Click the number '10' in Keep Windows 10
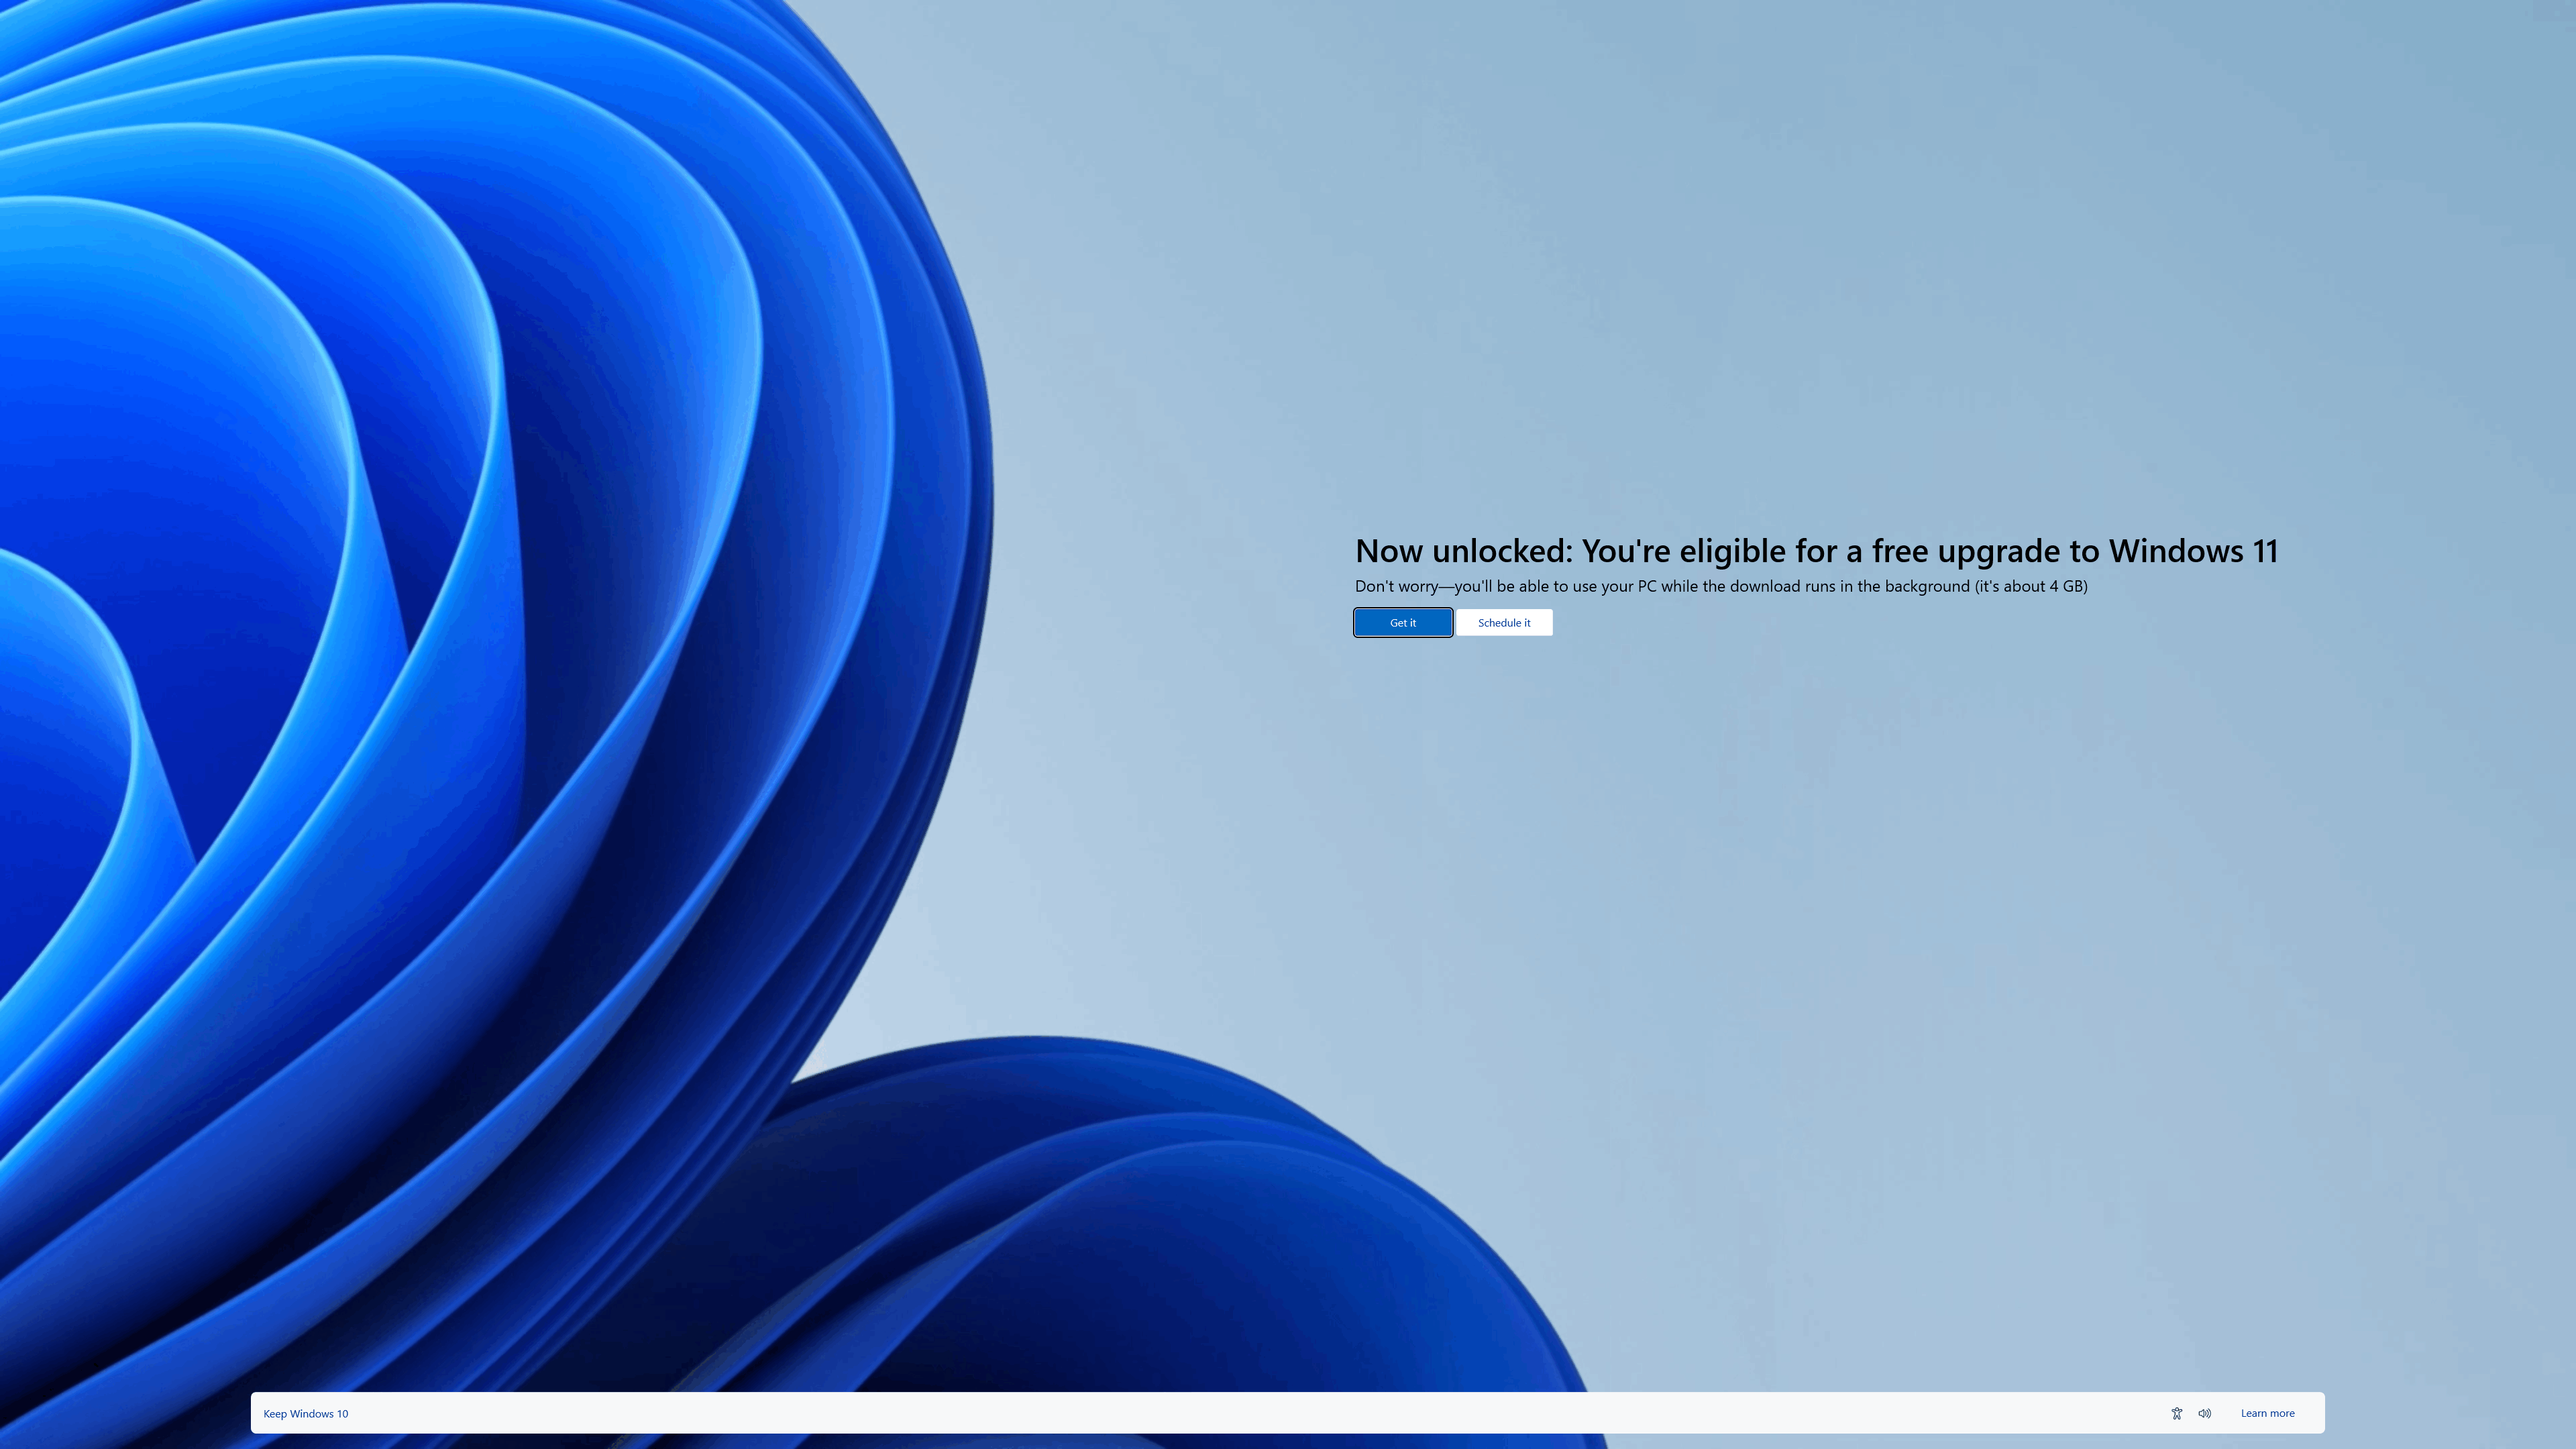The height and width of the screenshot is (1449, 2576). pos(342,1413)
